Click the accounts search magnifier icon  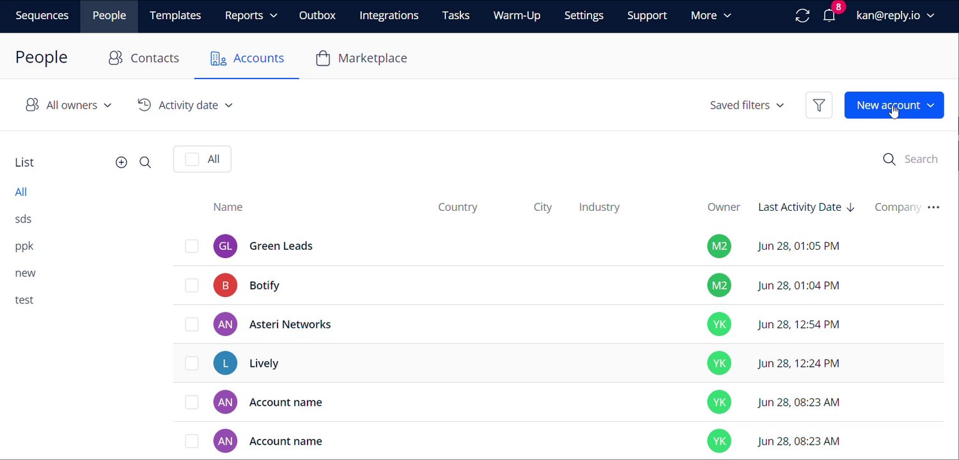coord(889,159)
